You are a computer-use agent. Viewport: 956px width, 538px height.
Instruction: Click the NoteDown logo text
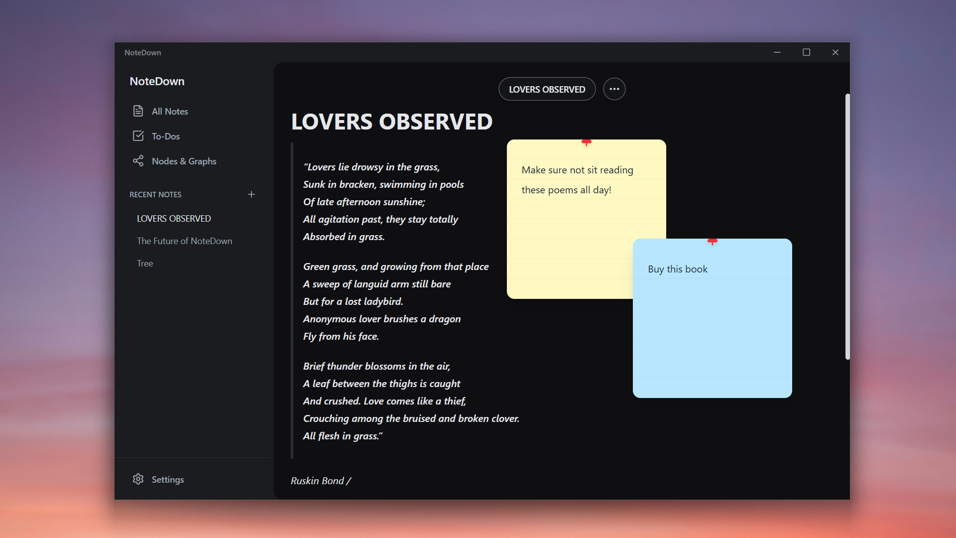coord(156,81)
